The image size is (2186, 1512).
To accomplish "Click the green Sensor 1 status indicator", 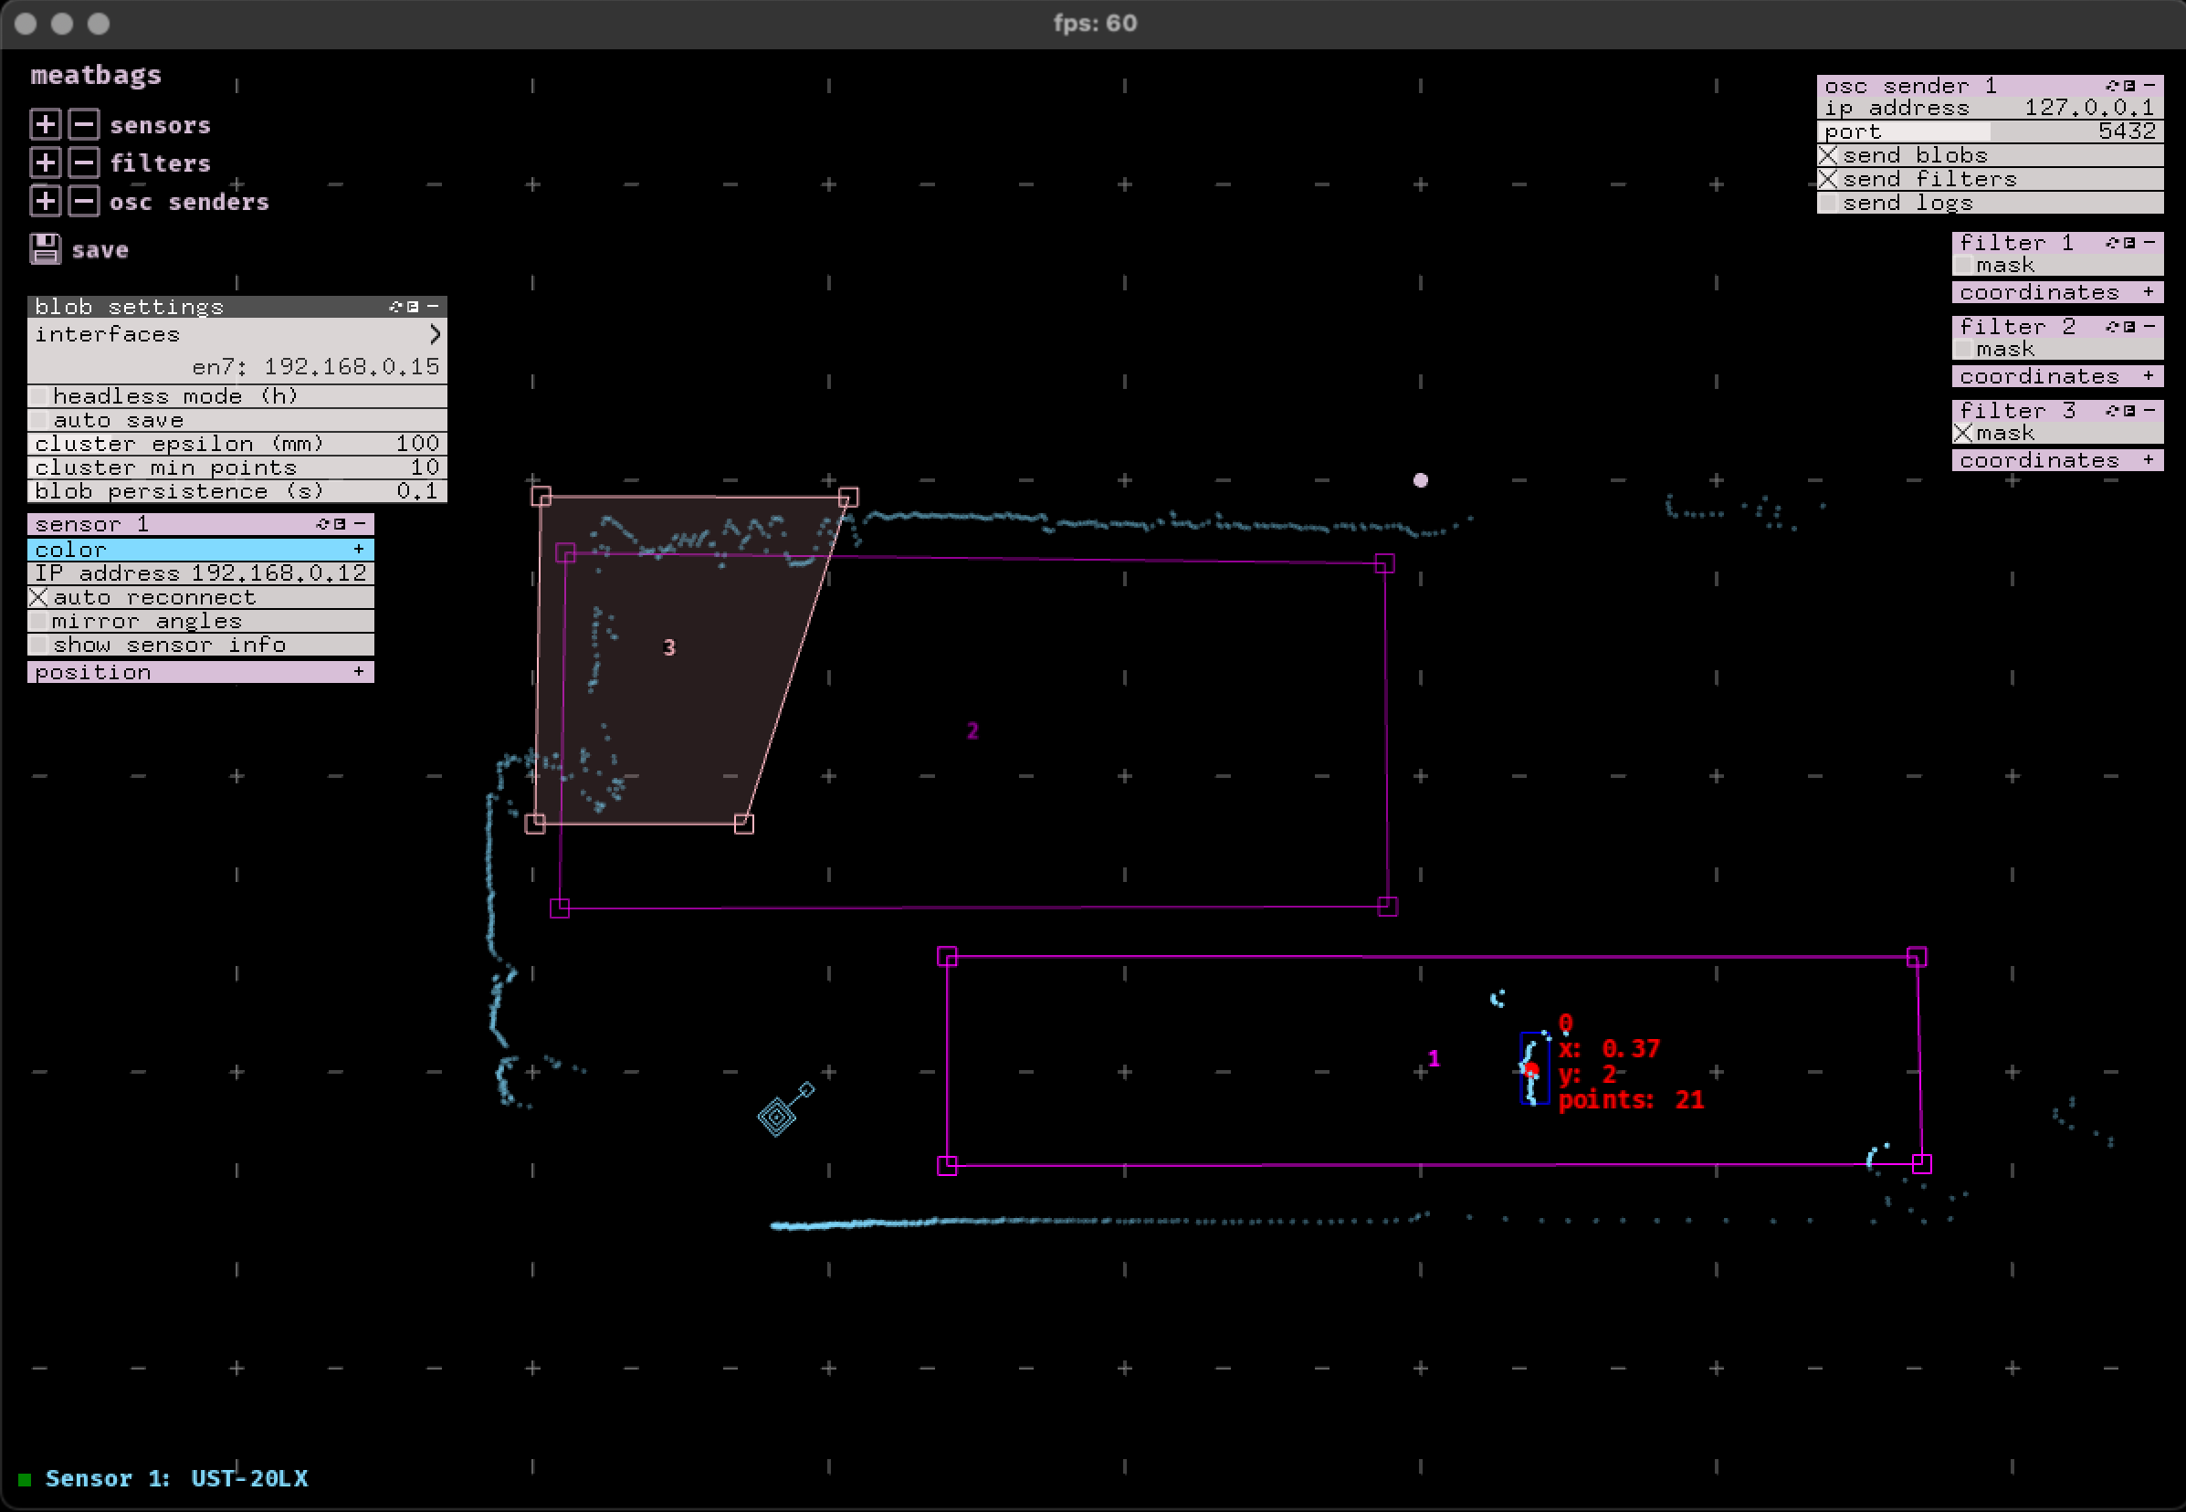I will pyautogui.click(x=26, y=1479).
